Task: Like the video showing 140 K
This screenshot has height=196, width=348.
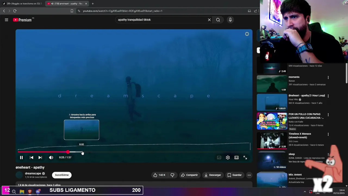Action: point(159,175)
